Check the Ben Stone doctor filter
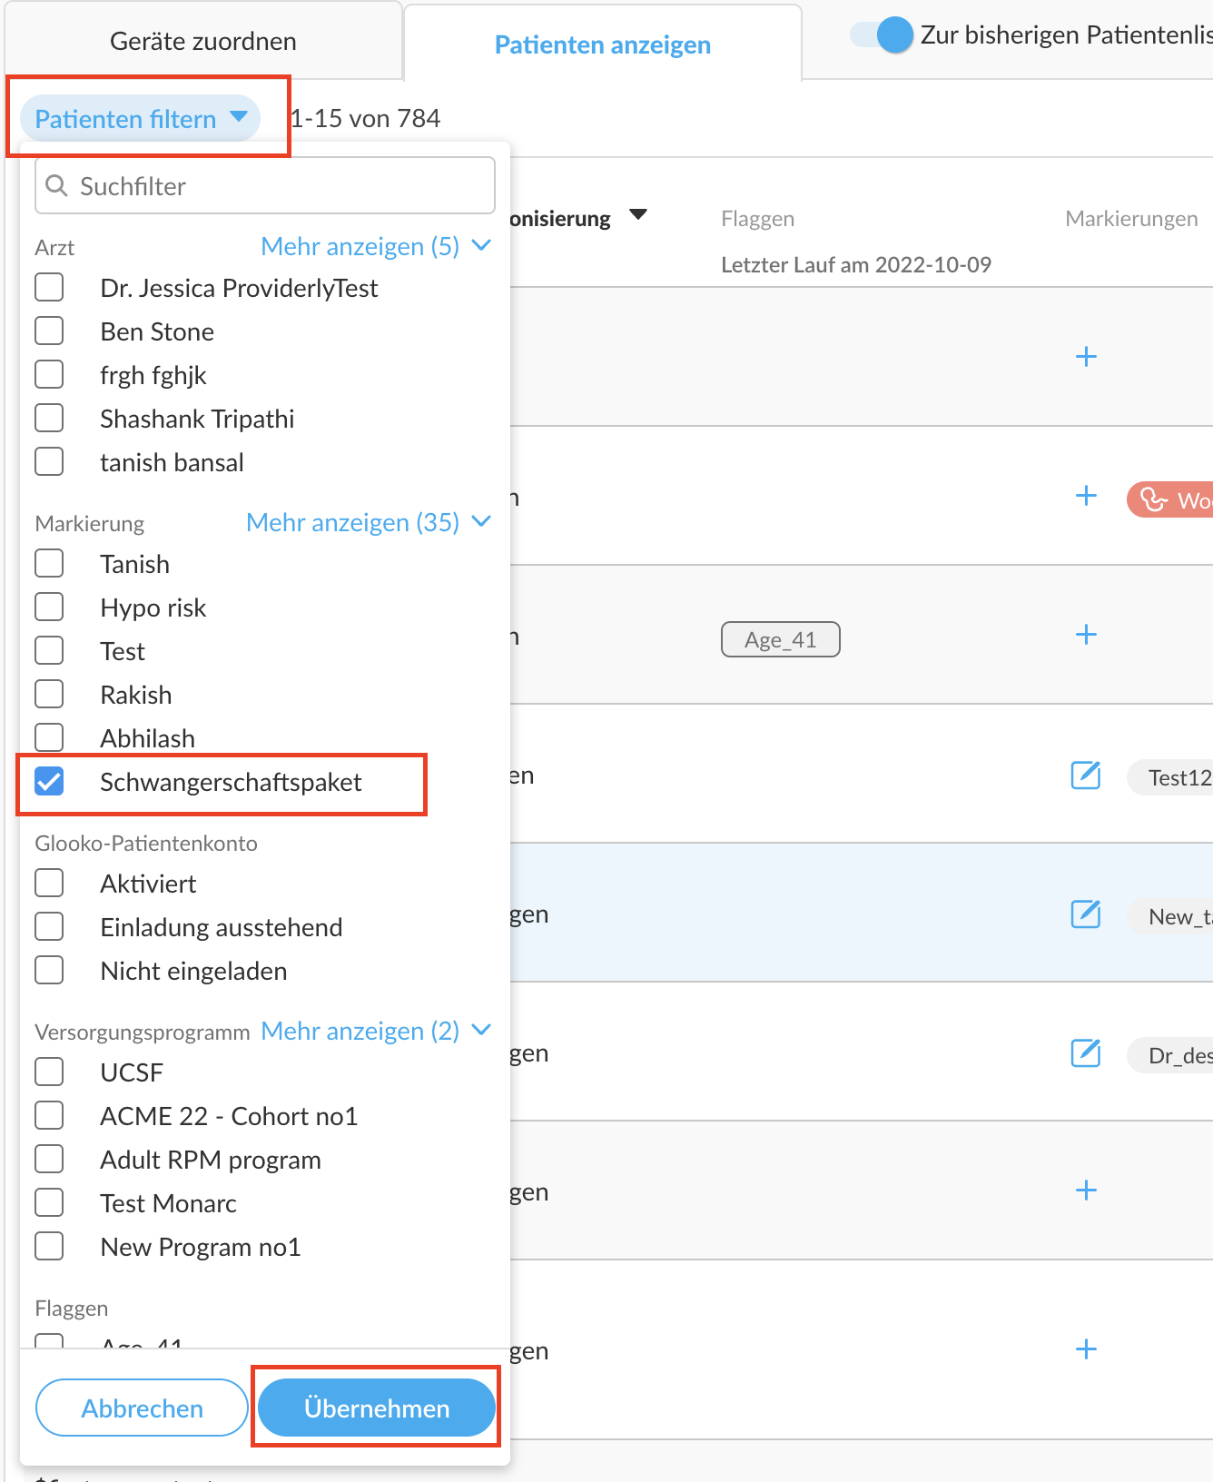This screenshot has height=1482, width=1213. pos(49,331)
